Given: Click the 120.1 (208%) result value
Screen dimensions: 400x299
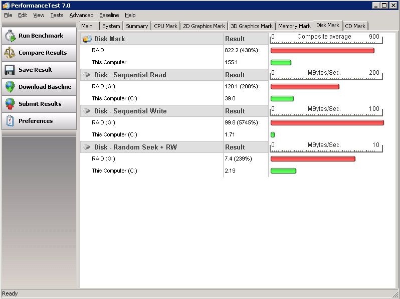Looking at the screenshot, I should [241, 87].
